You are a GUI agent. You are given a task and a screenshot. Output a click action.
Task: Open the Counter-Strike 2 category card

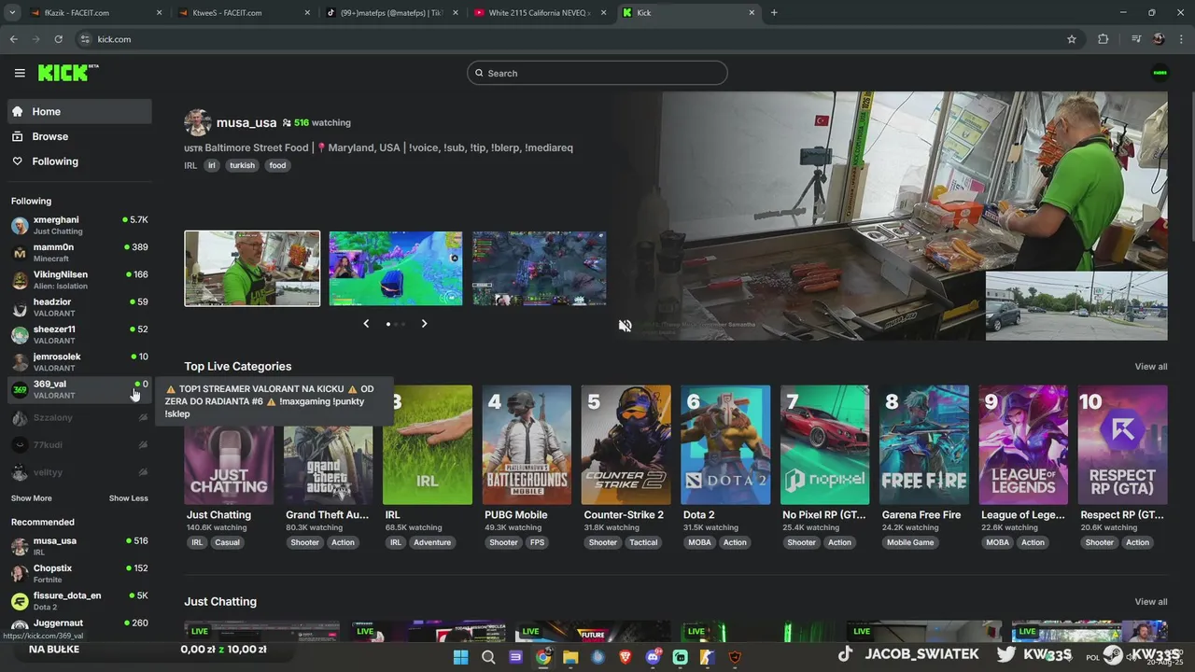[626, 445]
